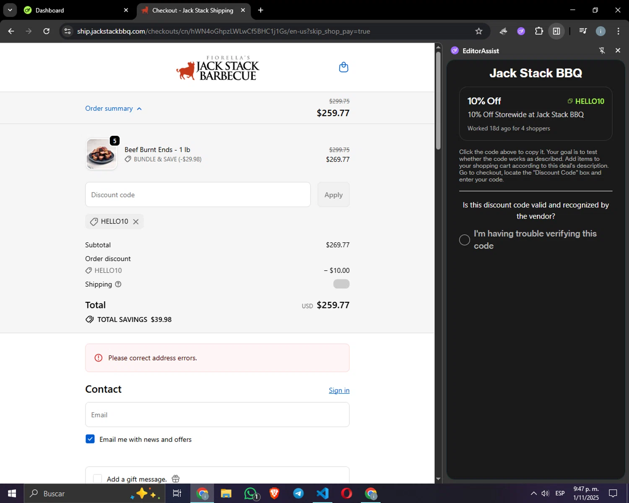This screenshot has height=503, width=629.
Task: Open WhatsApp from the taskbar
Action: [x=251, y=493]
